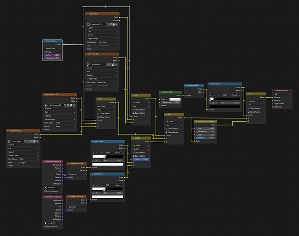Collapse the Greater Than node
Viewport: 299px width, 236px height.
[x=45, y=41]
